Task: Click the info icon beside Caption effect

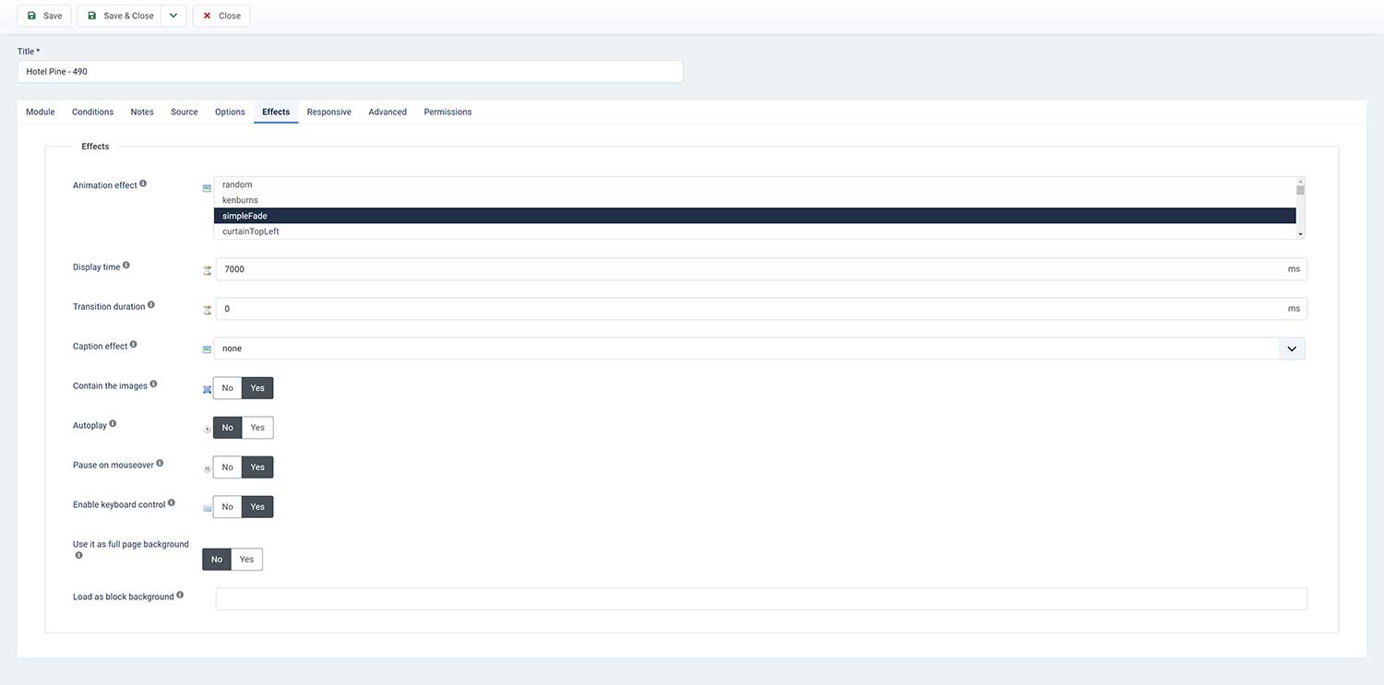Action: click(134, 345)
